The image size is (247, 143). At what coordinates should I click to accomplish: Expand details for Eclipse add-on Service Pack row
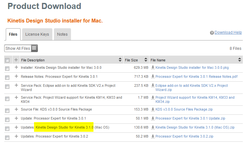point(16,85)
